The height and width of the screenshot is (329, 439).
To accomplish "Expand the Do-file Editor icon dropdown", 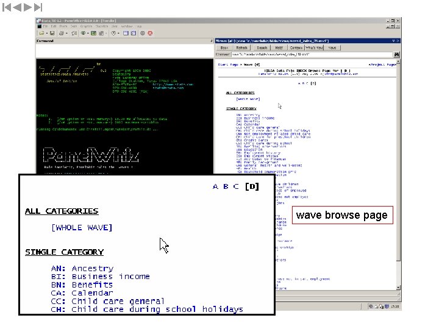I will pos(106,34).
